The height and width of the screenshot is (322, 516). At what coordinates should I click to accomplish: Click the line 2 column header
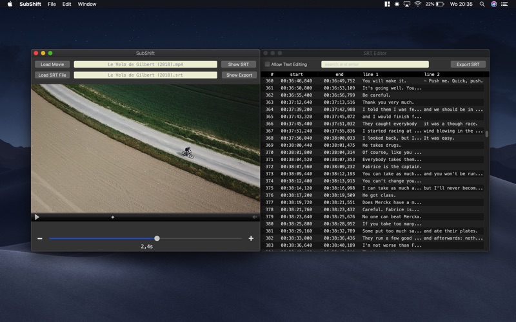(x=432, y=74)
